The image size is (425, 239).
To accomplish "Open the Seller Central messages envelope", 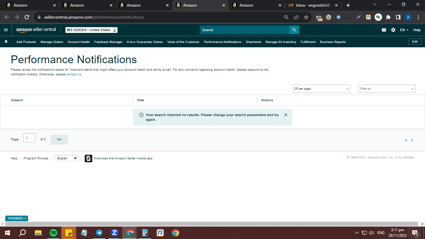I will [x=384, y=30].
